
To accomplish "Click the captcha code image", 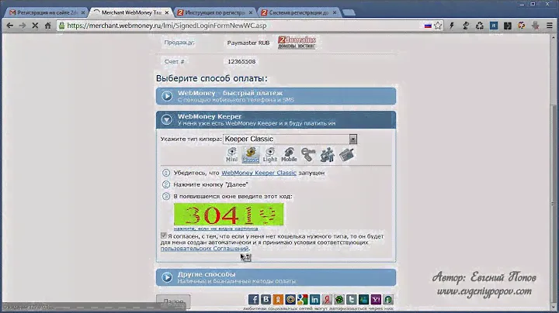I will point(228,215).
